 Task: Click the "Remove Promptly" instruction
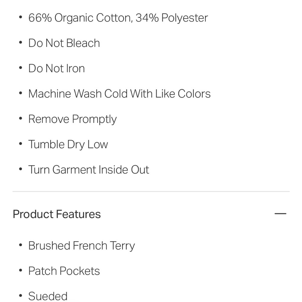pyautogui.click(x=72, y=119)
